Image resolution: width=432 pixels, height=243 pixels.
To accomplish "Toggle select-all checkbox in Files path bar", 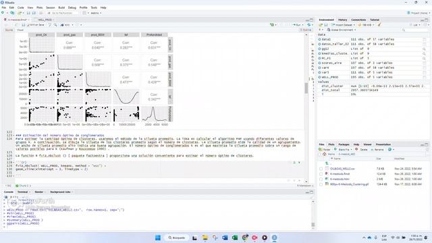I will coord(320,154).
